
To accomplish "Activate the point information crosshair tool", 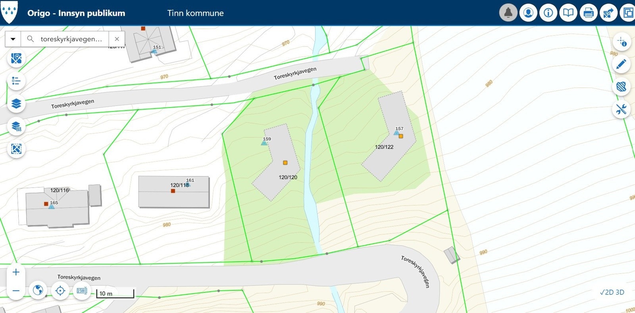I will pos(622,42).
